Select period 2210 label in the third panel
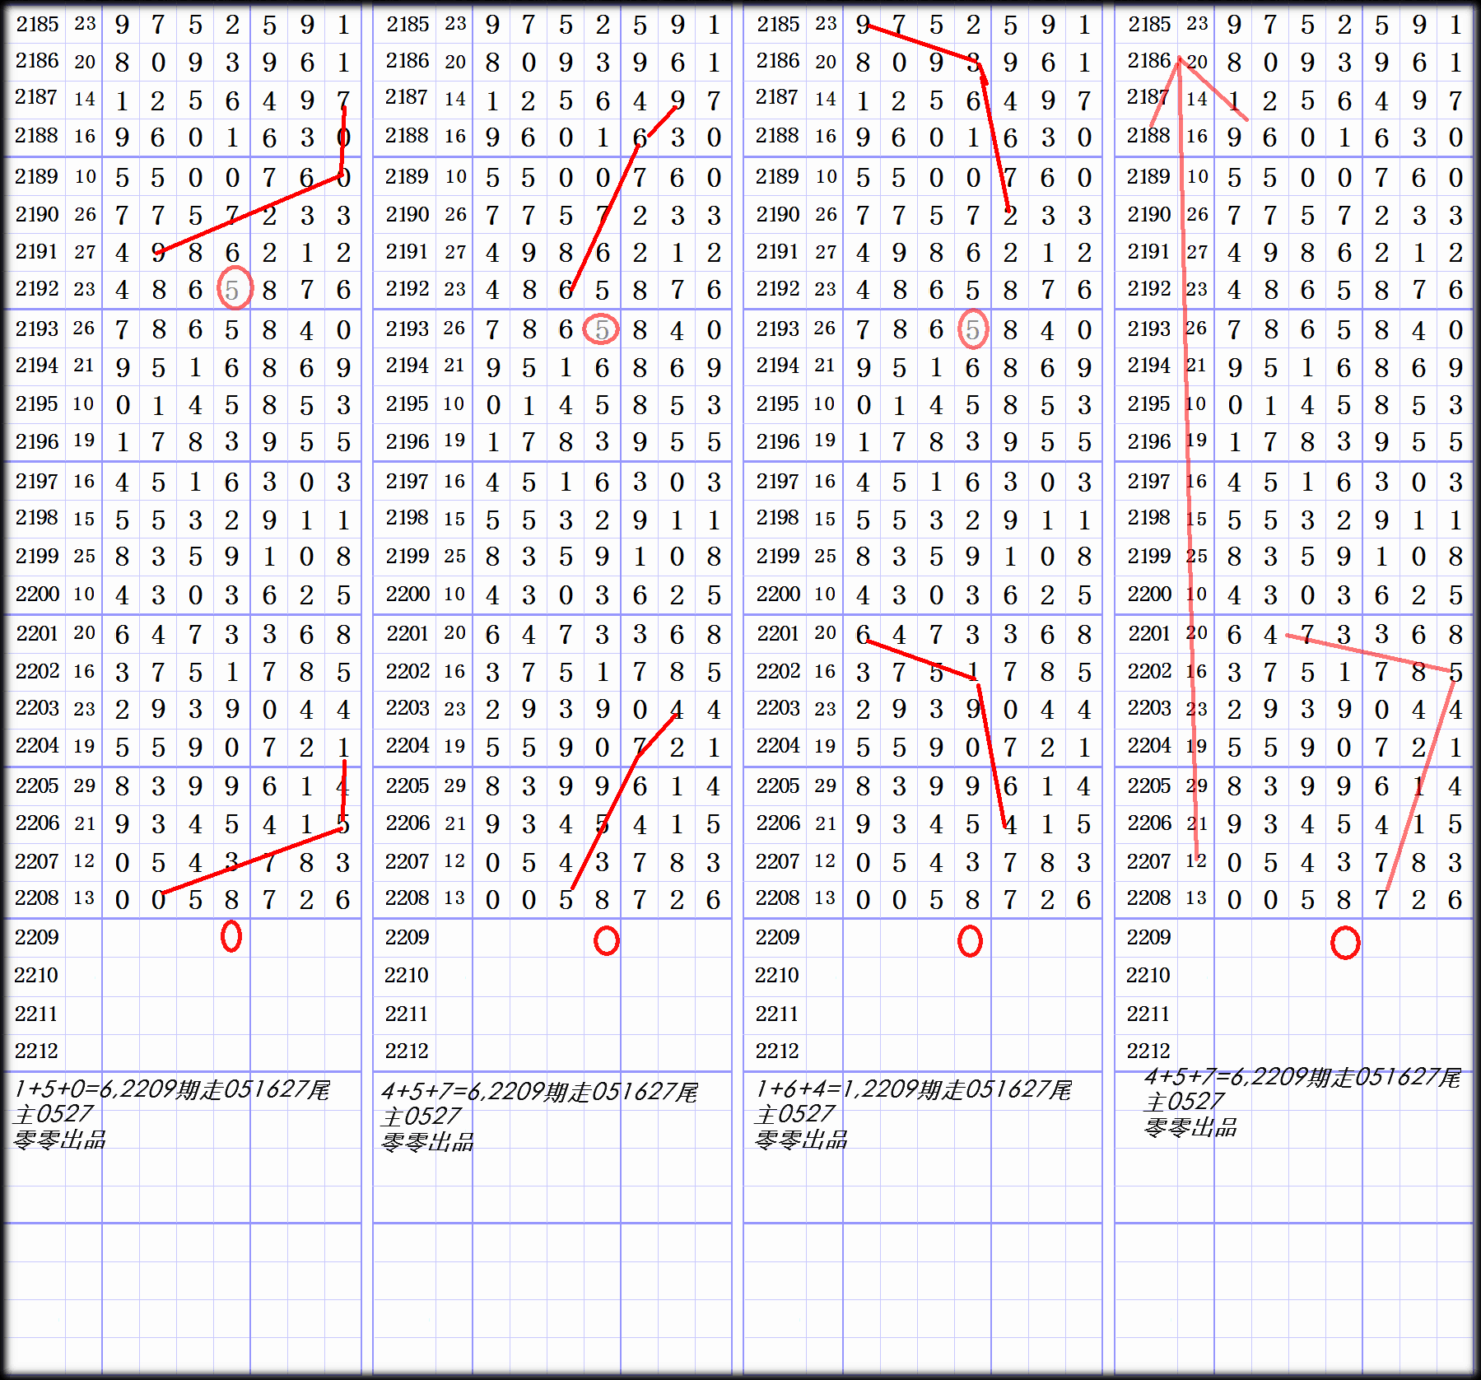This screenshot has width=1481, height=1380. pos(778,975)
